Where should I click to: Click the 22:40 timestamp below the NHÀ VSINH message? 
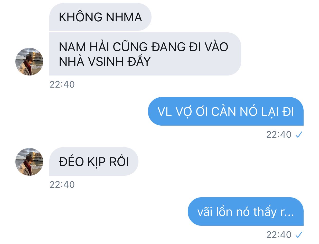click(62, 85)
